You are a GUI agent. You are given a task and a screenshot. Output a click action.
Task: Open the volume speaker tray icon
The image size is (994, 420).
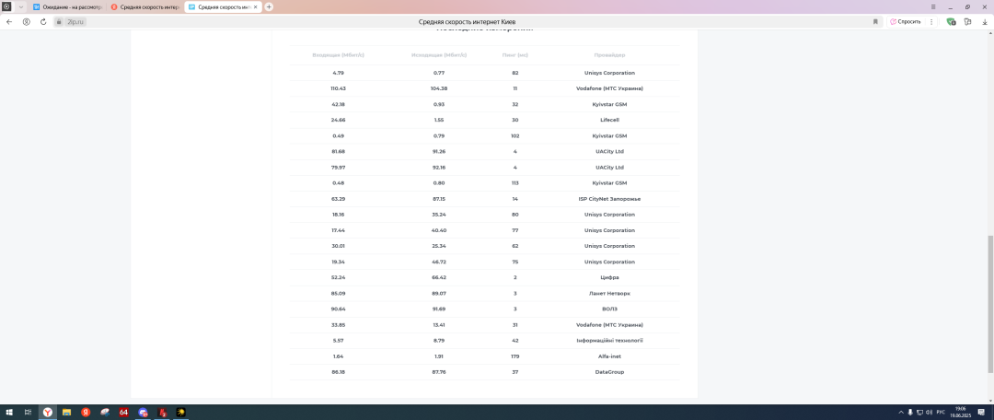pos(930,413)
